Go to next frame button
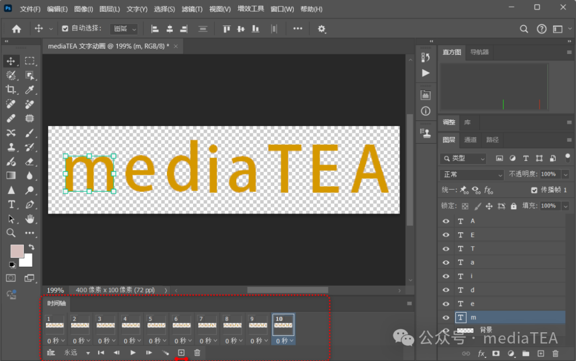Screen dimensions: 576x361 [x=149, y=352]
